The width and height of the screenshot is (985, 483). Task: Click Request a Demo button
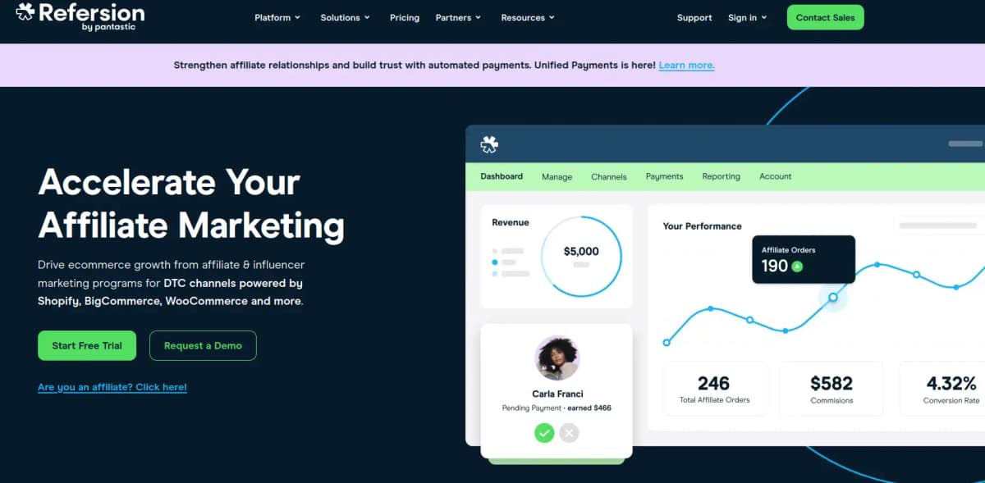click(203, 345)
